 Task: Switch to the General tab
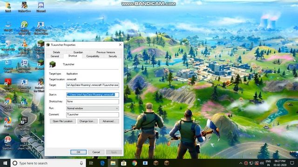point(55,56)
